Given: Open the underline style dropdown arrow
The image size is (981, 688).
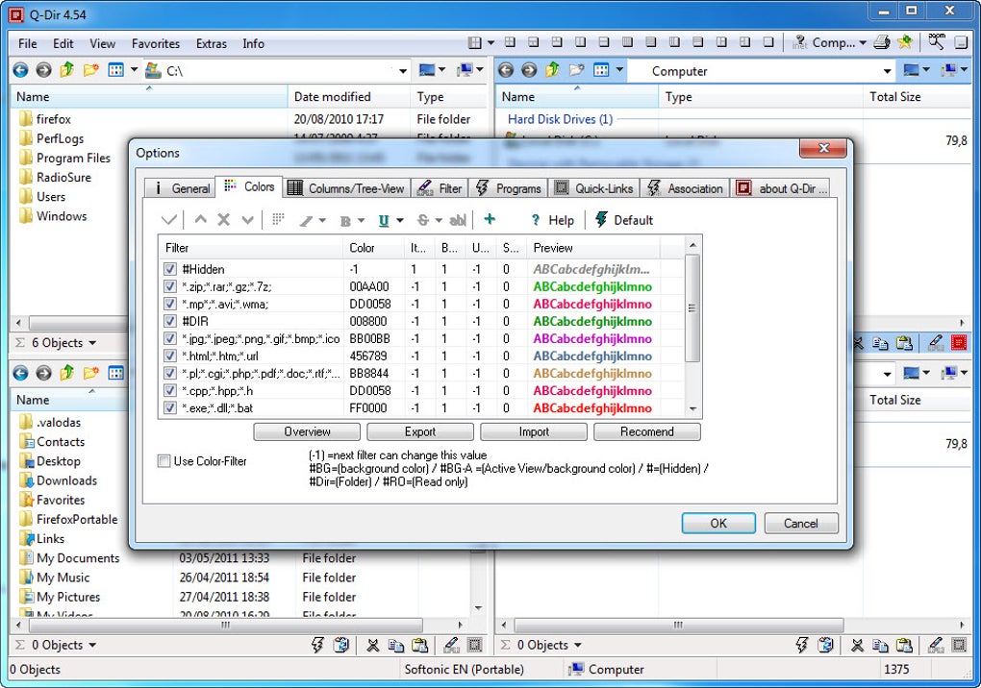Looking at the screenshot, I should pos(400,220).
